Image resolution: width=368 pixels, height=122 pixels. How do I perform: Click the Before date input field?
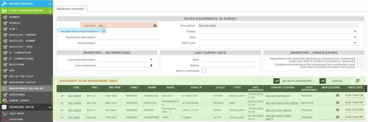[x=230, y=66]
